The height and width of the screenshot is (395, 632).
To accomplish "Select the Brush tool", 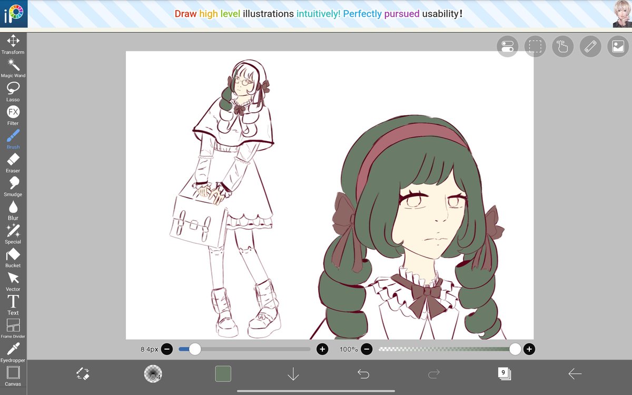I will coord(13,139).
